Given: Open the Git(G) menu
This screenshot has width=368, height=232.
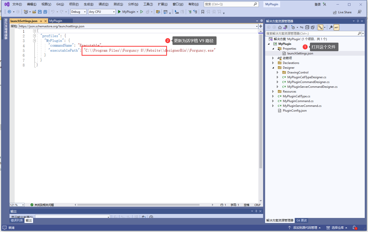Looking at the screenshot, I should coord(60,4).
